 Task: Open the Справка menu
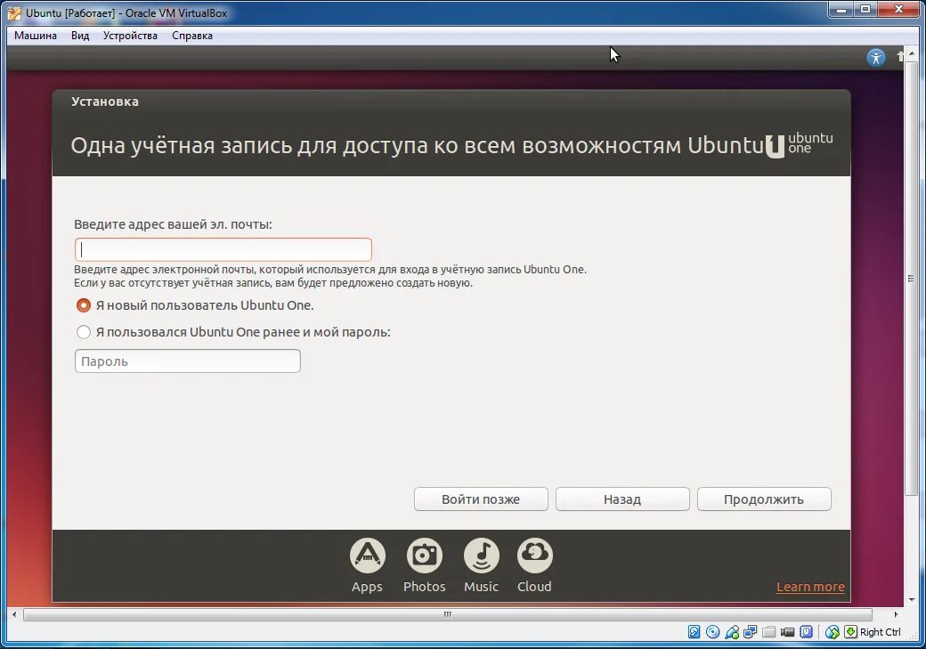(192, 36)
